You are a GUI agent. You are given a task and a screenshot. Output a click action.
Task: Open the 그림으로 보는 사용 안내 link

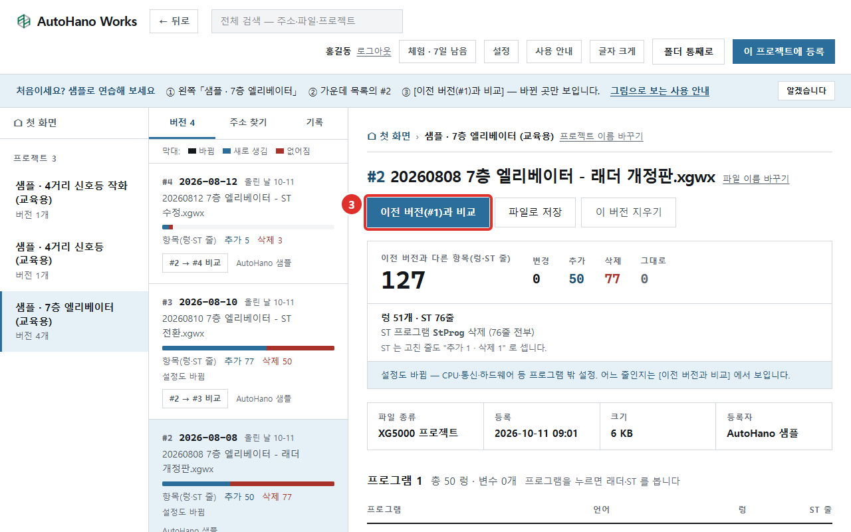[660, 91]
